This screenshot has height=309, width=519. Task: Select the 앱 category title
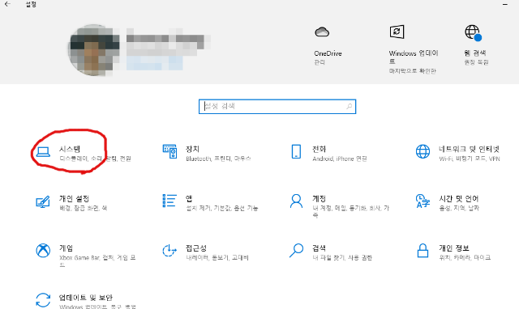(x=189, y=198)
